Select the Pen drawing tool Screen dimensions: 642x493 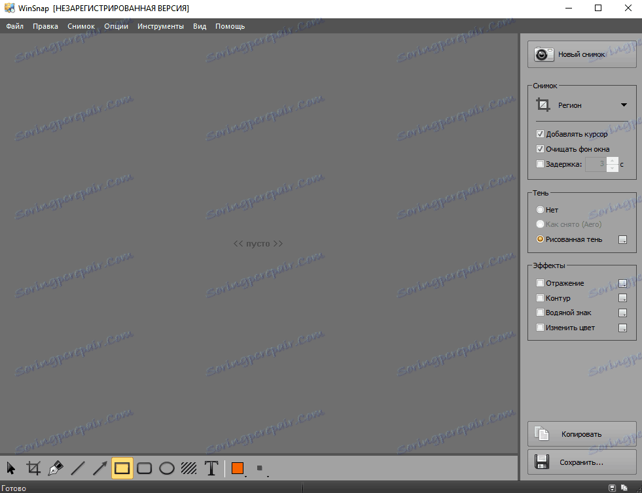click(x=56, y=468)
